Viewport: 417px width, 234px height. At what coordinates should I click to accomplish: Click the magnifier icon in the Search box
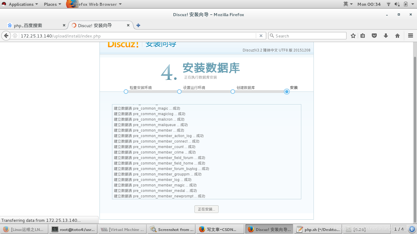click(272, 36)
